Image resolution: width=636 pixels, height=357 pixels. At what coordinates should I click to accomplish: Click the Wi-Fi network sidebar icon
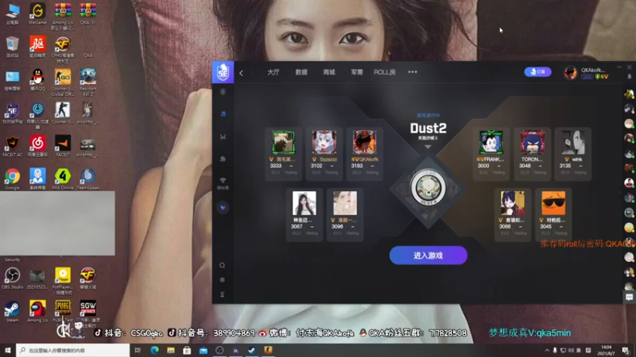[223, 182]
